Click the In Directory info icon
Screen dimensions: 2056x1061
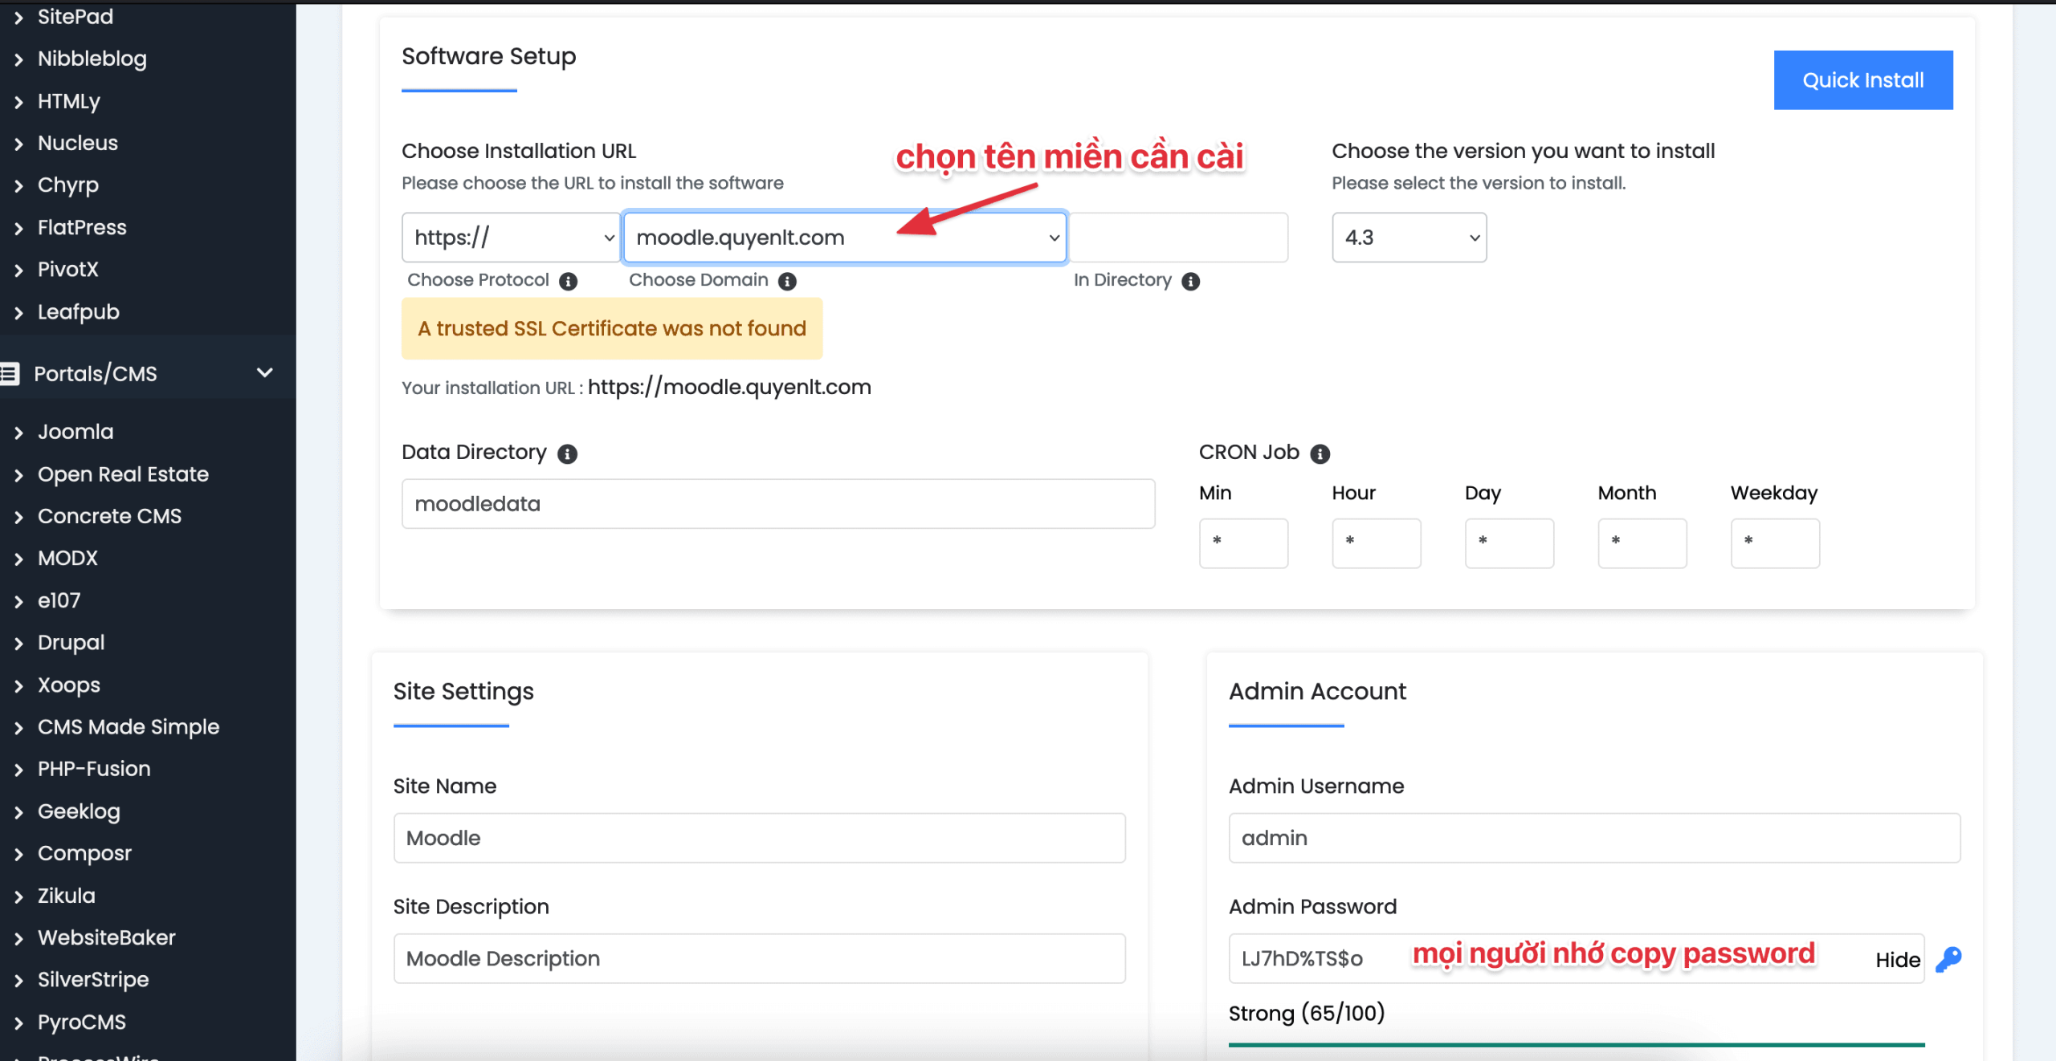(1190, 281)
